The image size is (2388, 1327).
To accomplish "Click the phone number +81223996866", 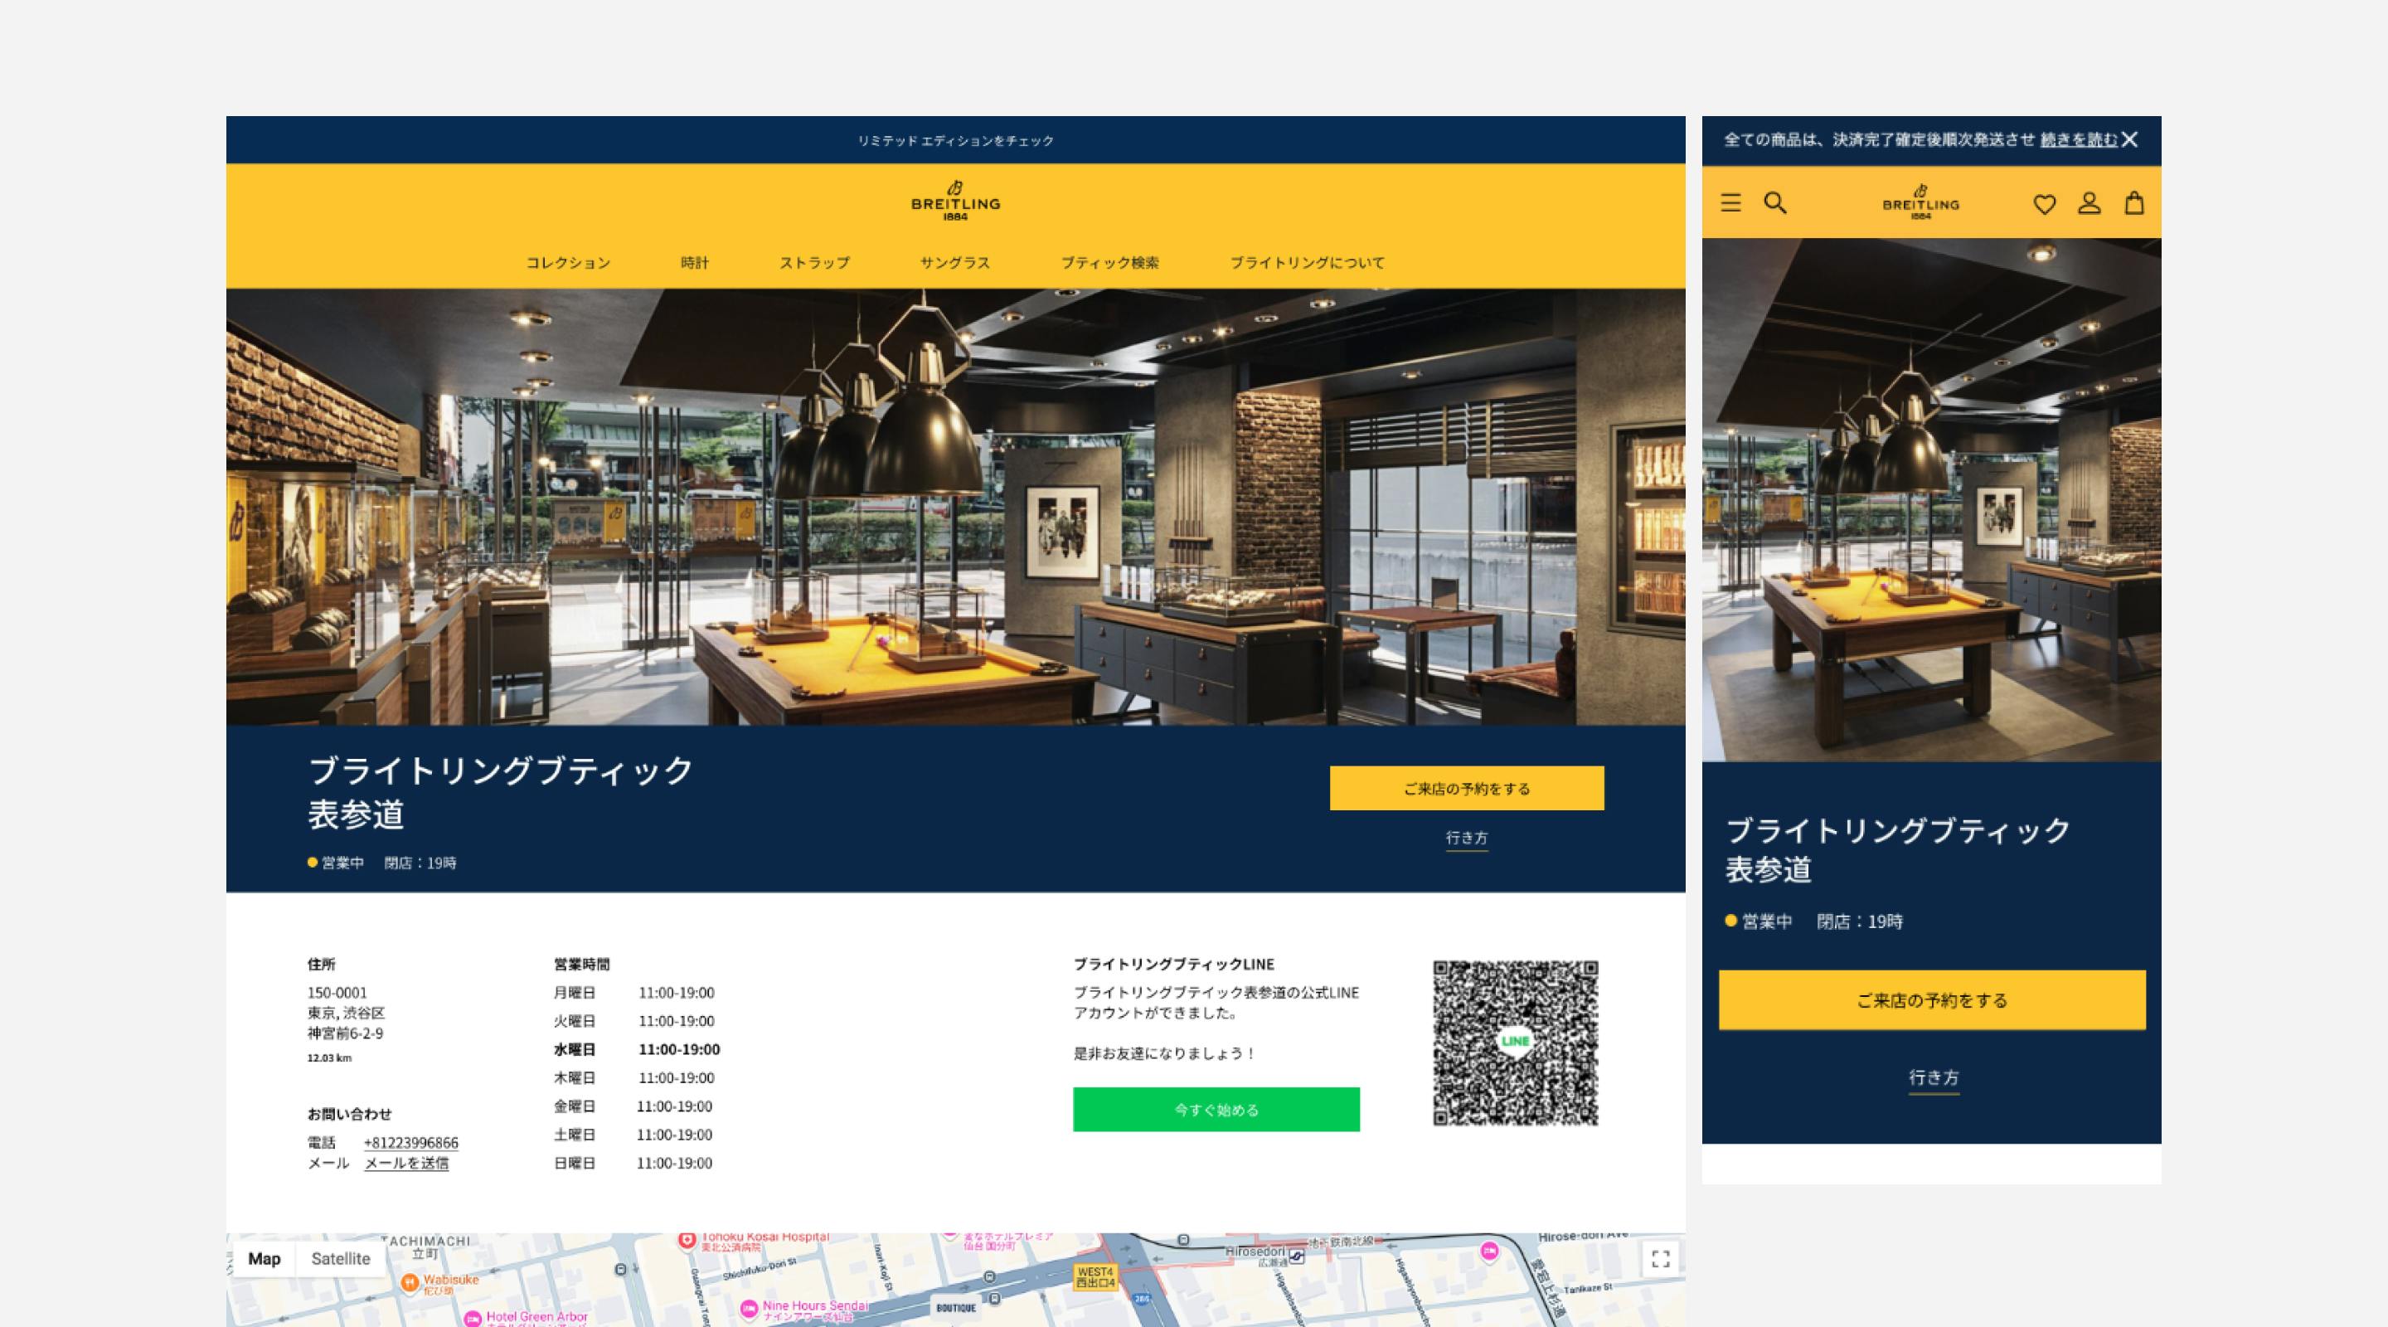I will tap(410, 1142).
